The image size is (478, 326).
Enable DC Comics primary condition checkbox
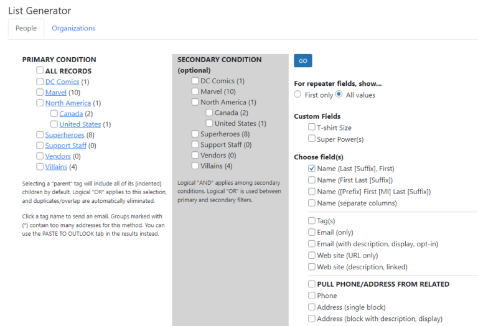pyautogui.click(x=40, y=81)
